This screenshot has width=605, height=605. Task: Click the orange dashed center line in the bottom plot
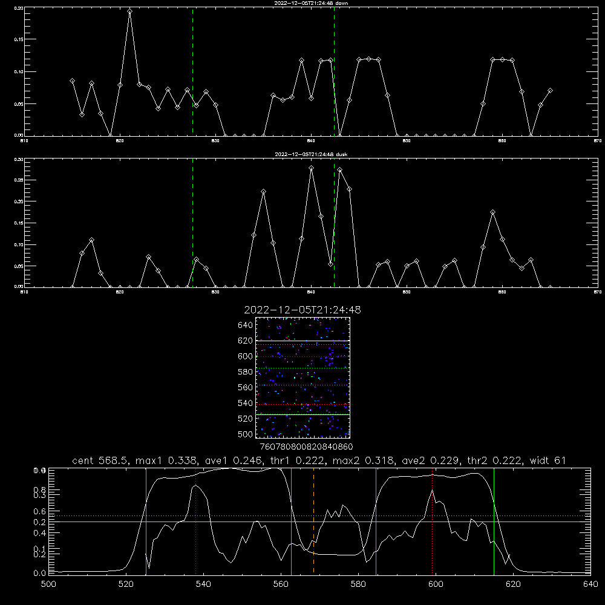click(313, 520)
